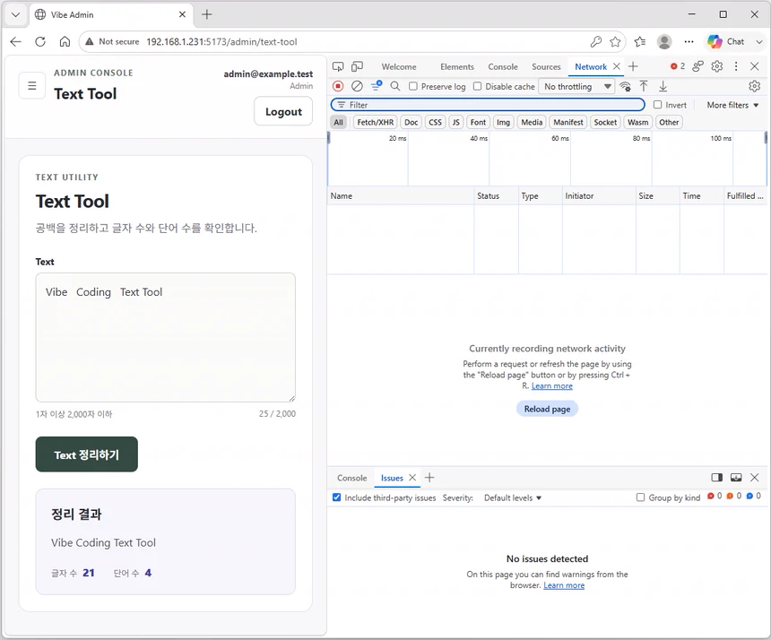Expand the tab actions chevron menu
Screen dimensions: 771x640
coord(16,14)
